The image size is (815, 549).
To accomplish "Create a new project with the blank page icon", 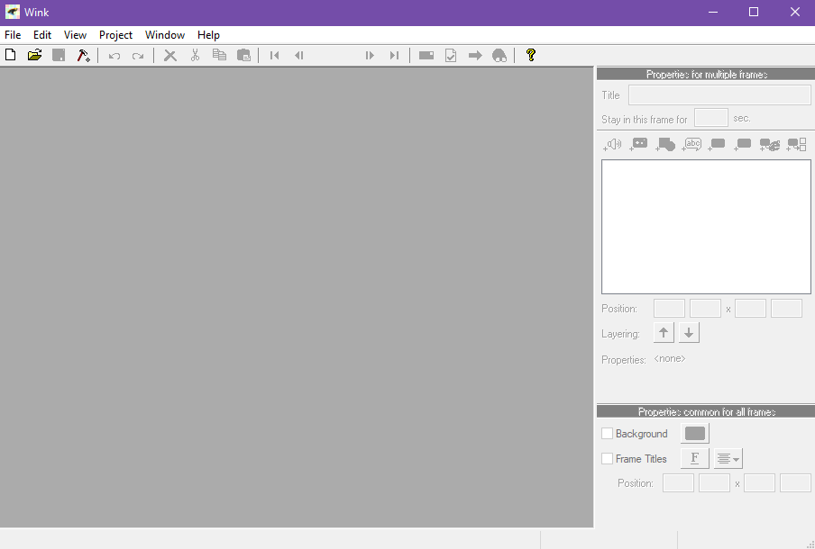I will click(11, 56).
